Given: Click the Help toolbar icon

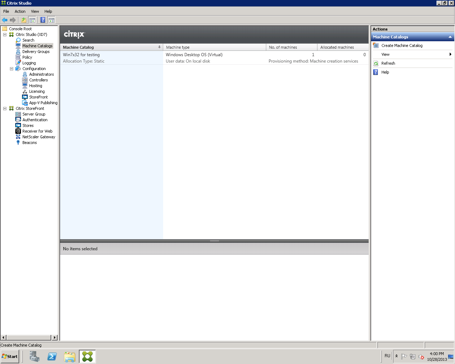Looking at the screenshot, I should click(x=43, y=20).
